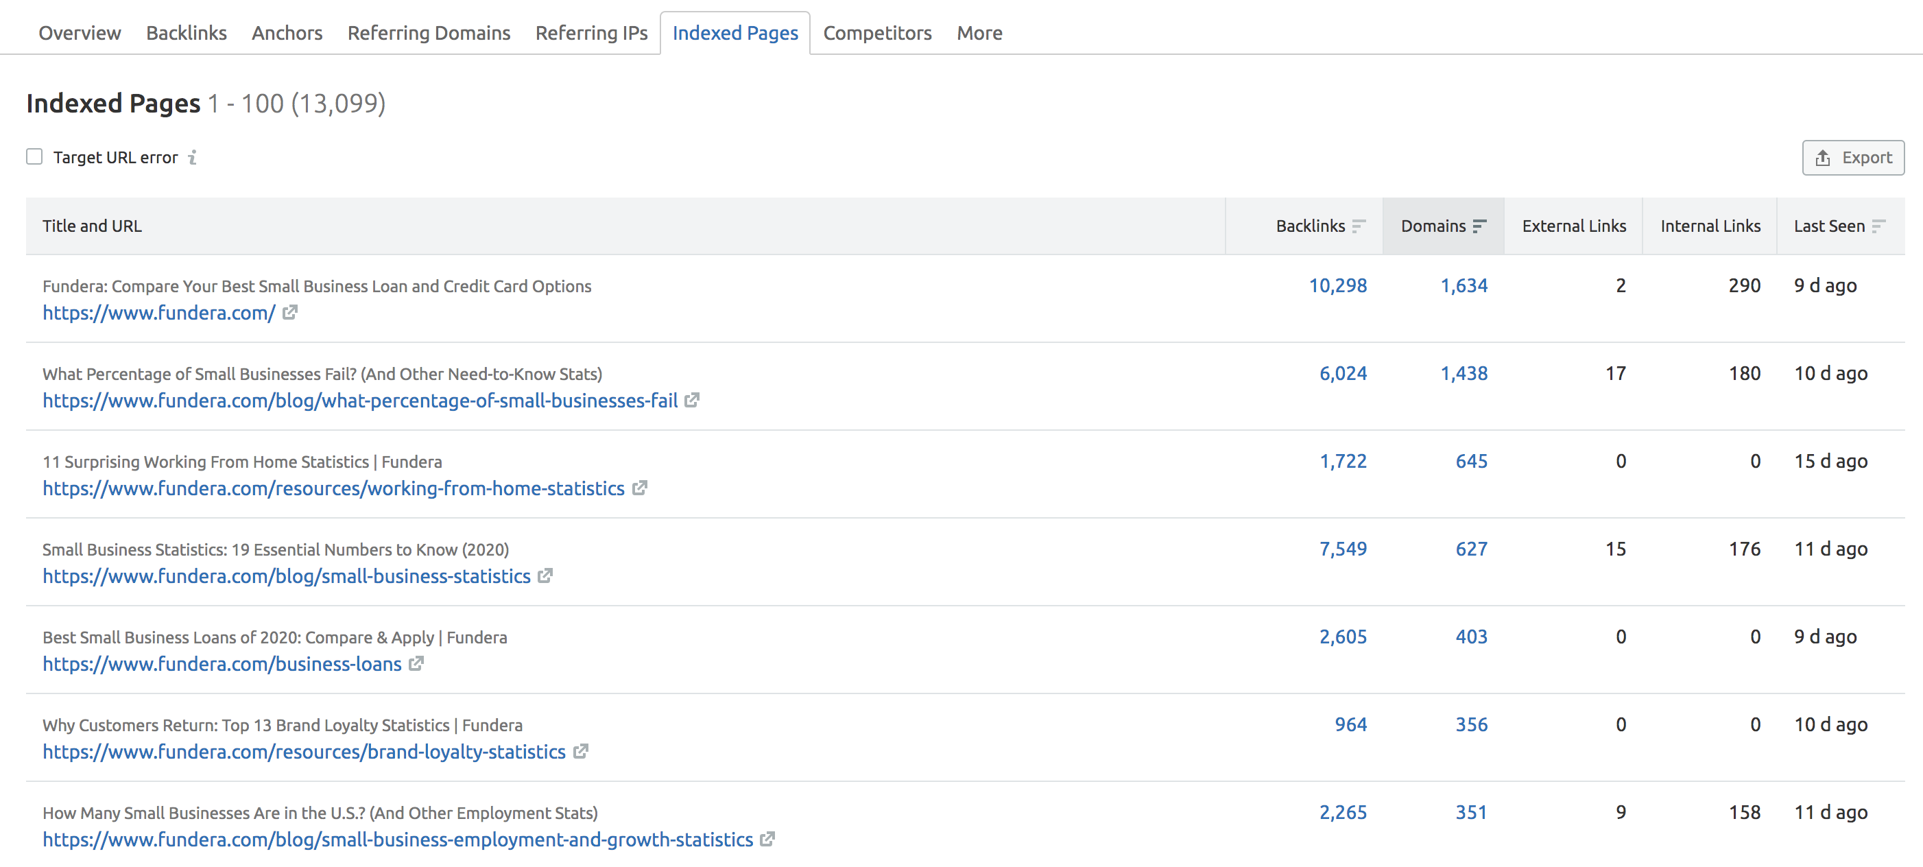The image size is (1923, 867).
Task: Switch to the Backlinks tab
Action: click(x=187, y=33)
